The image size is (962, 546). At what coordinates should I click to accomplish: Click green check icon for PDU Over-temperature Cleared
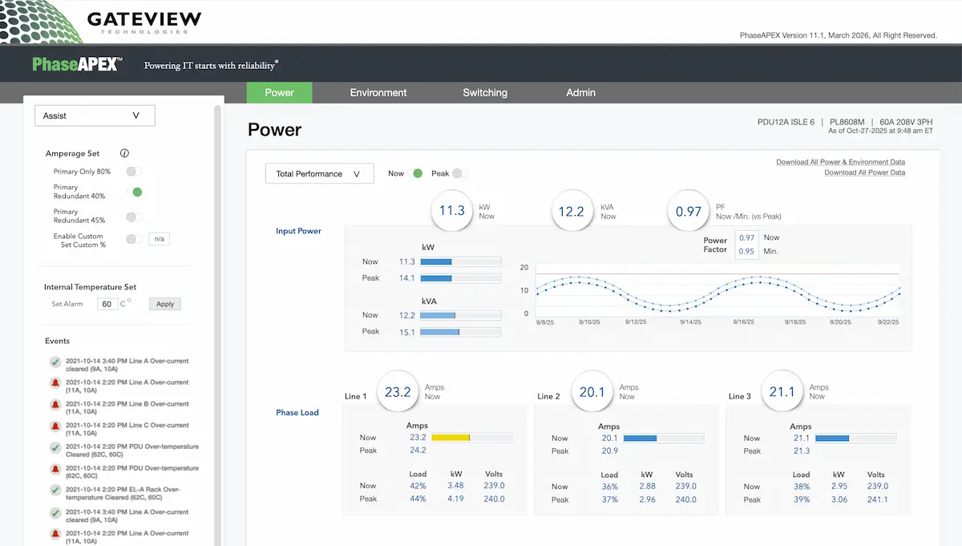pyautogui.click(x=55, y=447)
